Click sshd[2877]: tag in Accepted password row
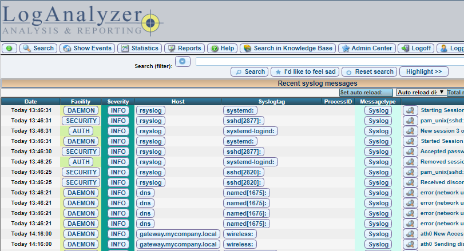The height and width of the screenshot is (251, 464). (x=244, y=152)
